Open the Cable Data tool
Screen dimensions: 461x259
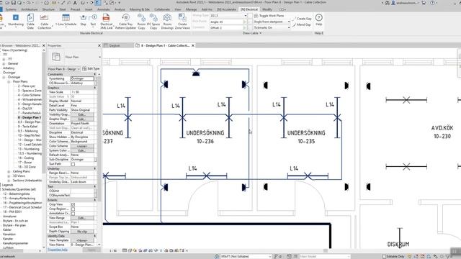click(x=30, y=22)
